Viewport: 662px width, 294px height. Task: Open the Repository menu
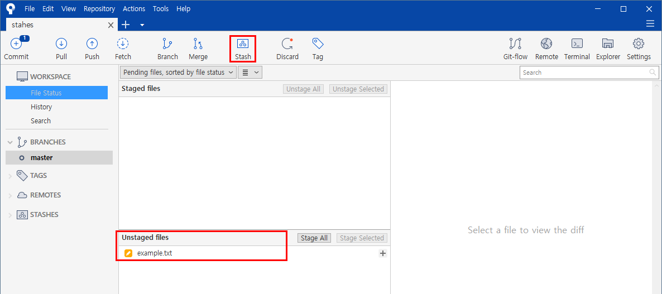[x=99, y=8]
